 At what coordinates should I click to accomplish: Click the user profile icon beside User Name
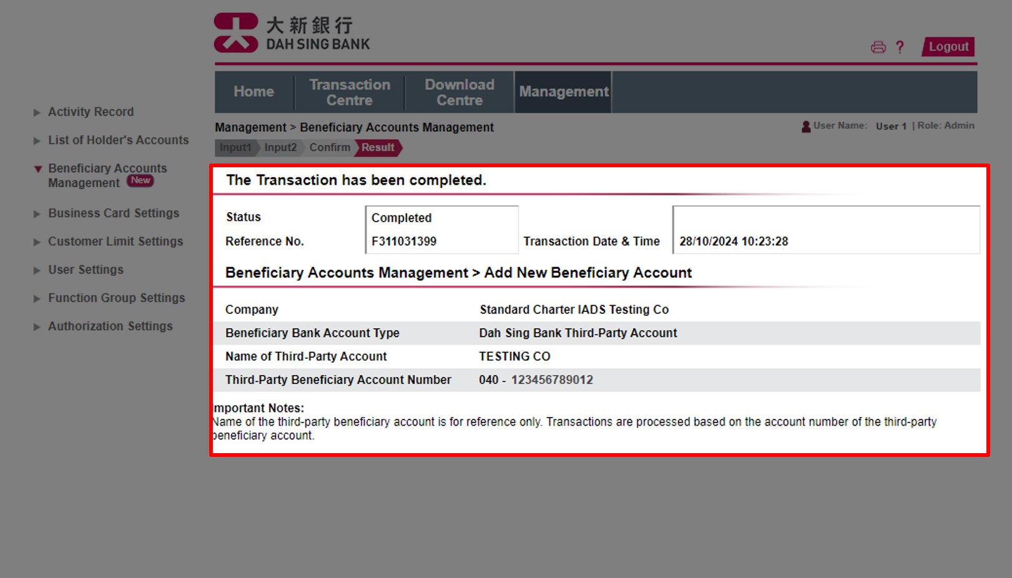806,127
